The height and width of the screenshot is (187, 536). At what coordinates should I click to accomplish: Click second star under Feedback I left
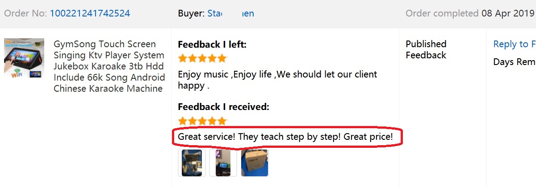tap(193, 58)
